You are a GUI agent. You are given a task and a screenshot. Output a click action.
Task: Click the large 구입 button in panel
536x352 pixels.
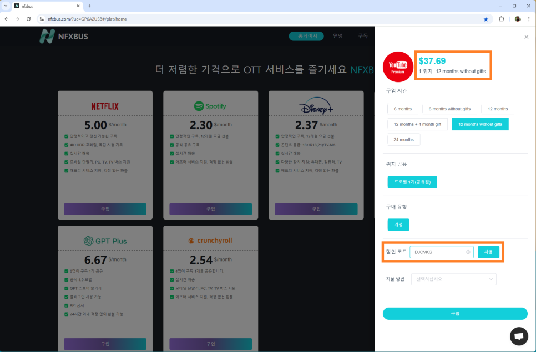455,314
